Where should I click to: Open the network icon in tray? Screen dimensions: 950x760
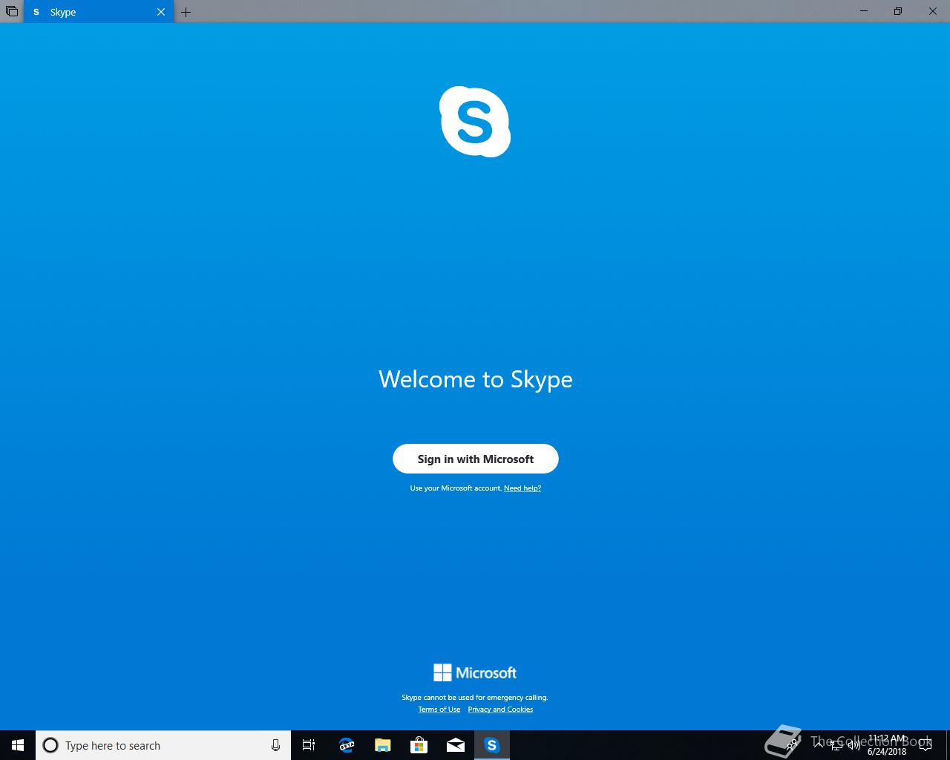pyautogui.click(x=836, y=745)
